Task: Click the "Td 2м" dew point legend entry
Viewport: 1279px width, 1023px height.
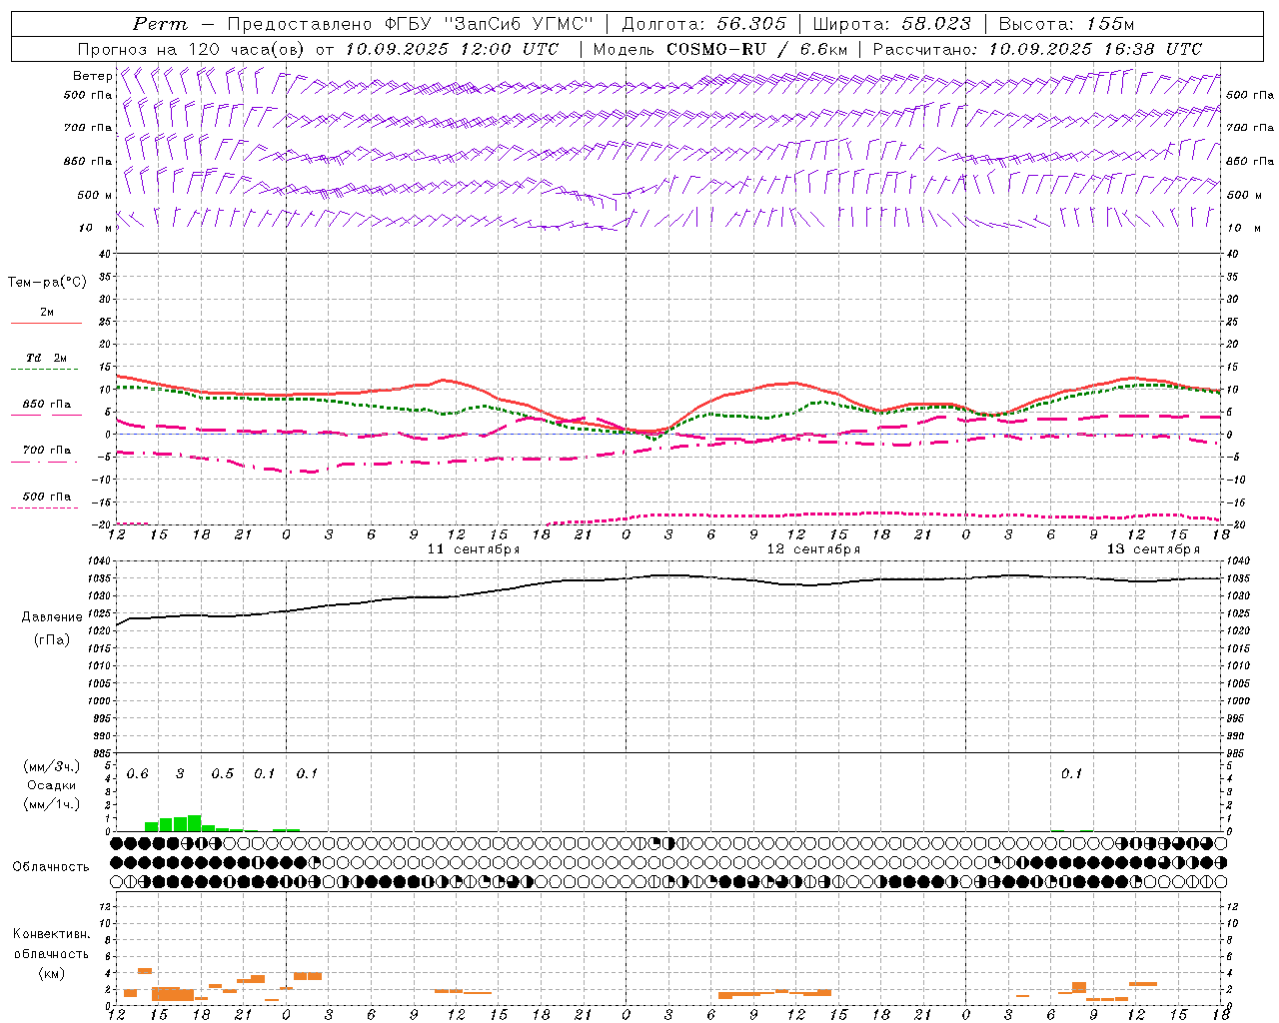Action: click(x=47, y=358)
